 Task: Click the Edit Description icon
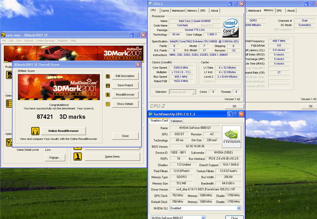click(108, 76)
